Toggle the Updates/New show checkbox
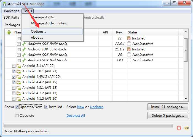Screen dimensions: 193x137 [17, 107]
